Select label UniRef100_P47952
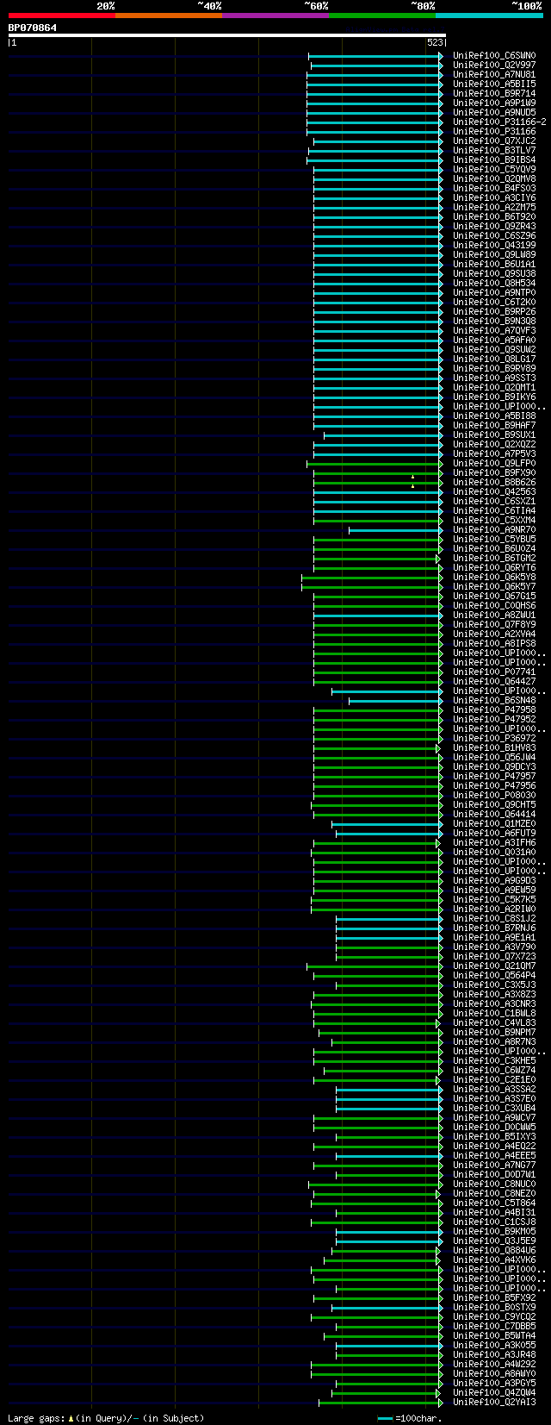The image size is (551, 1425). (494, 720)
